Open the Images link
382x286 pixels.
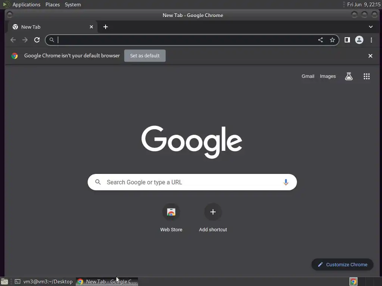(x=328, y=76)
